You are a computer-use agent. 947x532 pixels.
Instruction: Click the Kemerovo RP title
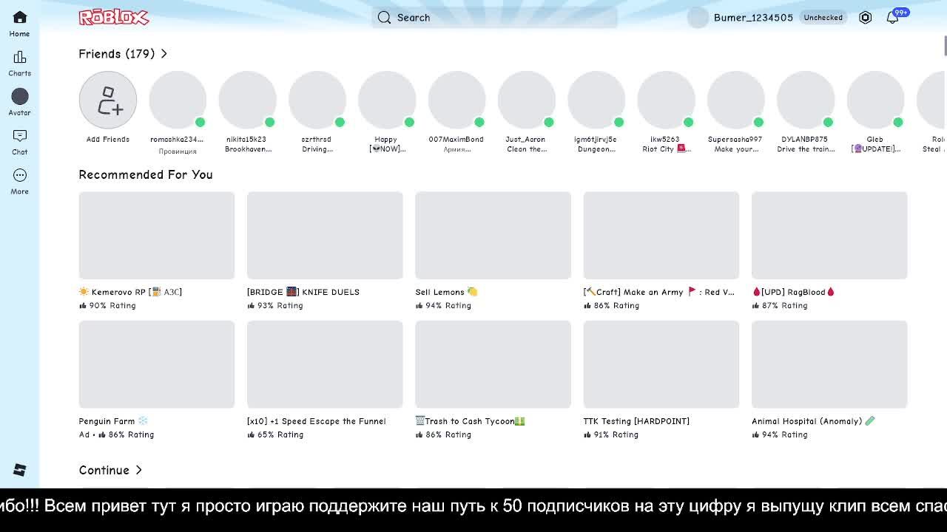pos(130,292)
